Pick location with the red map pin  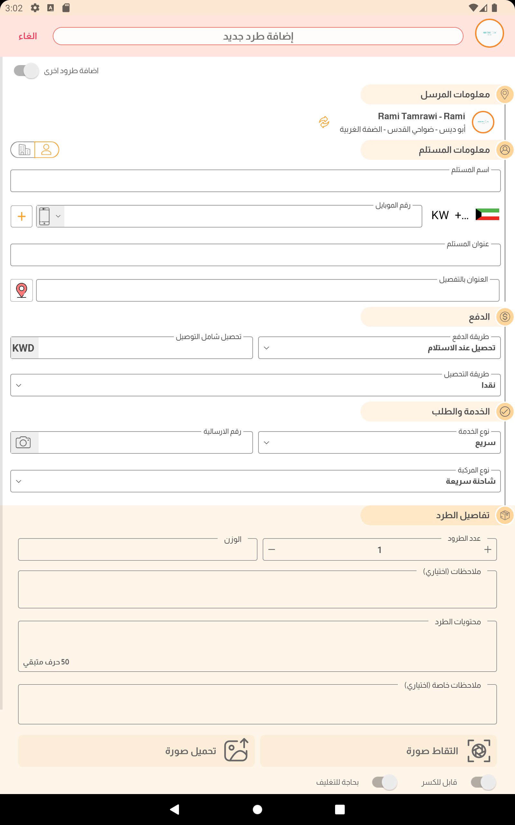22,290
